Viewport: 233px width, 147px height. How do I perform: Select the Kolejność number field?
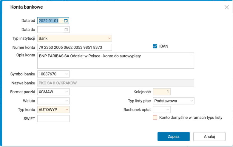(161, 92)
